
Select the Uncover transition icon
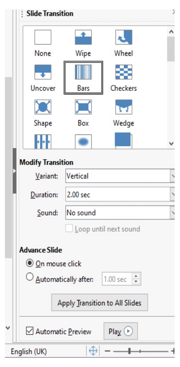[43, 72]
